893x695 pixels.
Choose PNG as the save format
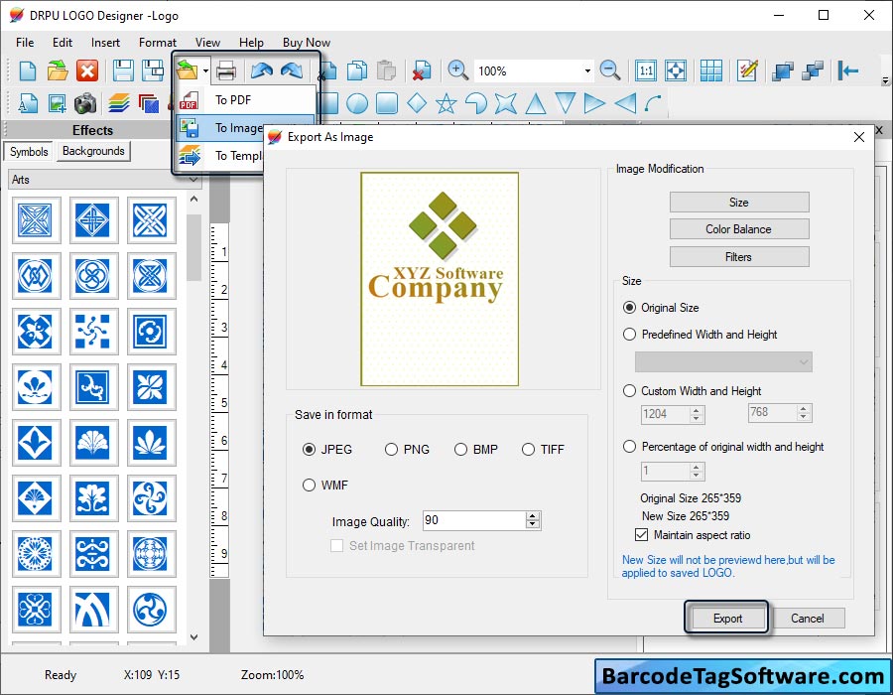[392, 450]
